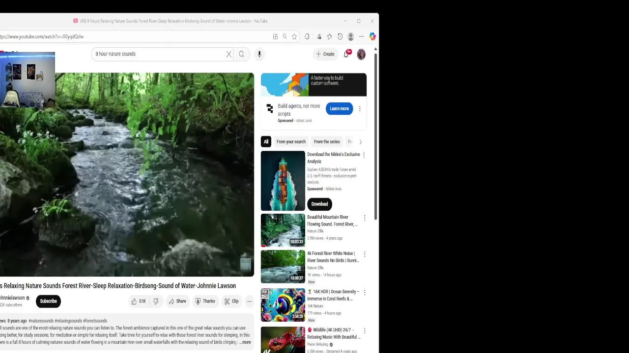Open the Beautiful Mountain River thumbnail
The height and width of the screenshot is (353, 629).
(283, 230)
